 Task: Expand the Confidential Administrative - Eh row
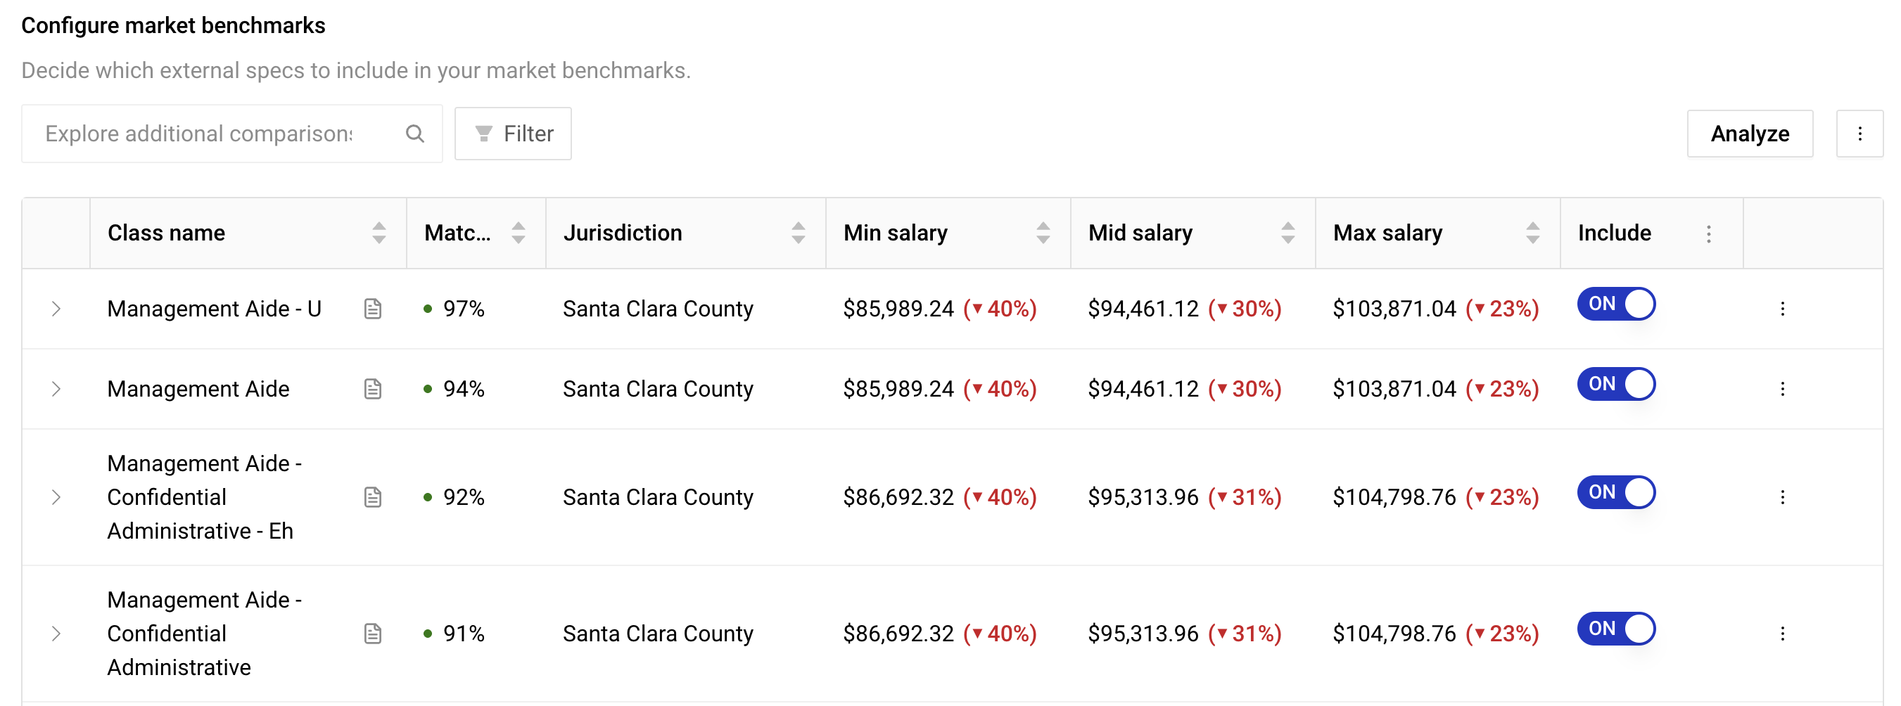(x=56, y=497)
